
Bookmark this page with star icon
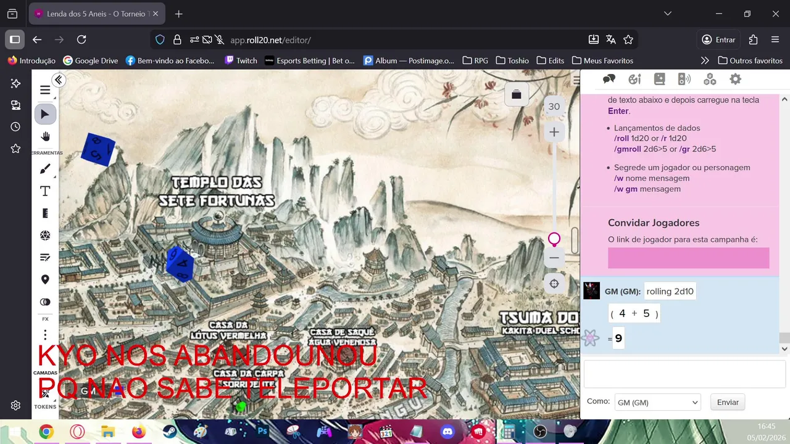(x=628, y=39)
